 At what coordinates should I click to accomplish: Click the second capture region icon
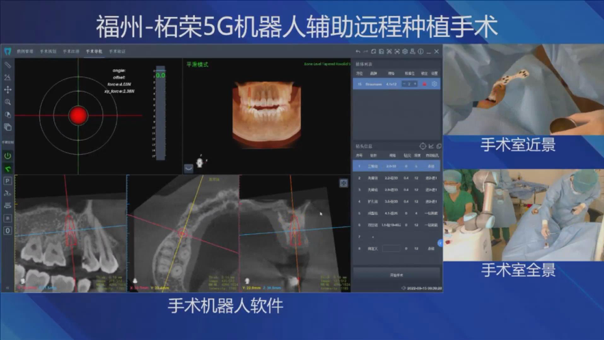[397, 51]
